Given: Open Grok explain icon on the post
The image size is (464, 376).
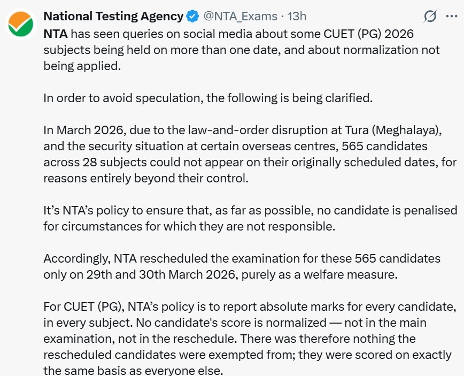Looking at the screenshot, I should (430, 16).
